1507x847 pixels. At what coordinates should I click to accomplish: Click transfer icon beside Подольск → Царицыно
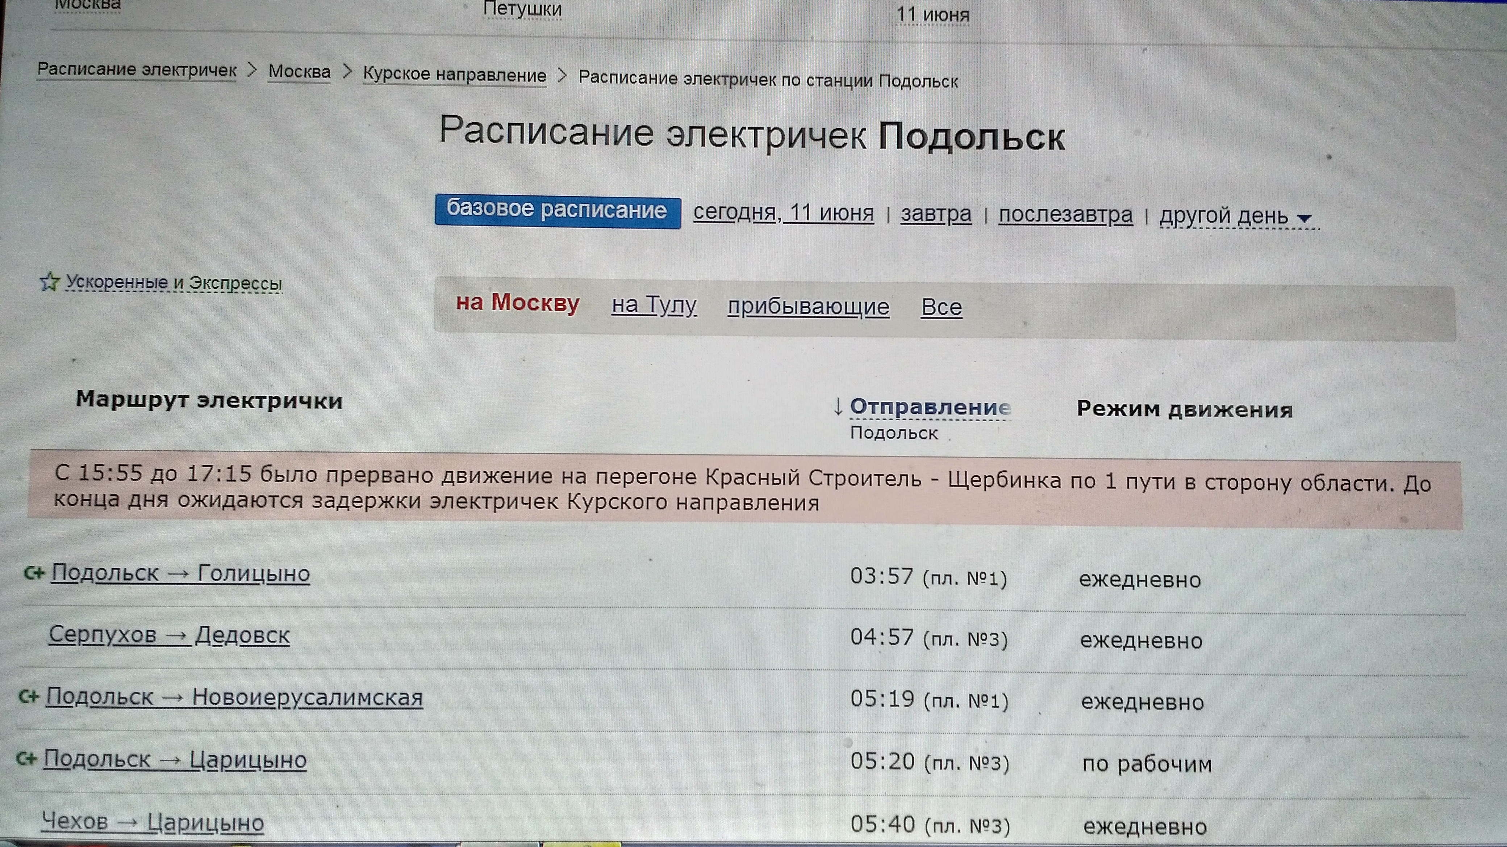point(27,759)
